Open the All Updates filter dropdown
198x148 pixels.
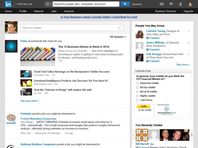[118, 37]
